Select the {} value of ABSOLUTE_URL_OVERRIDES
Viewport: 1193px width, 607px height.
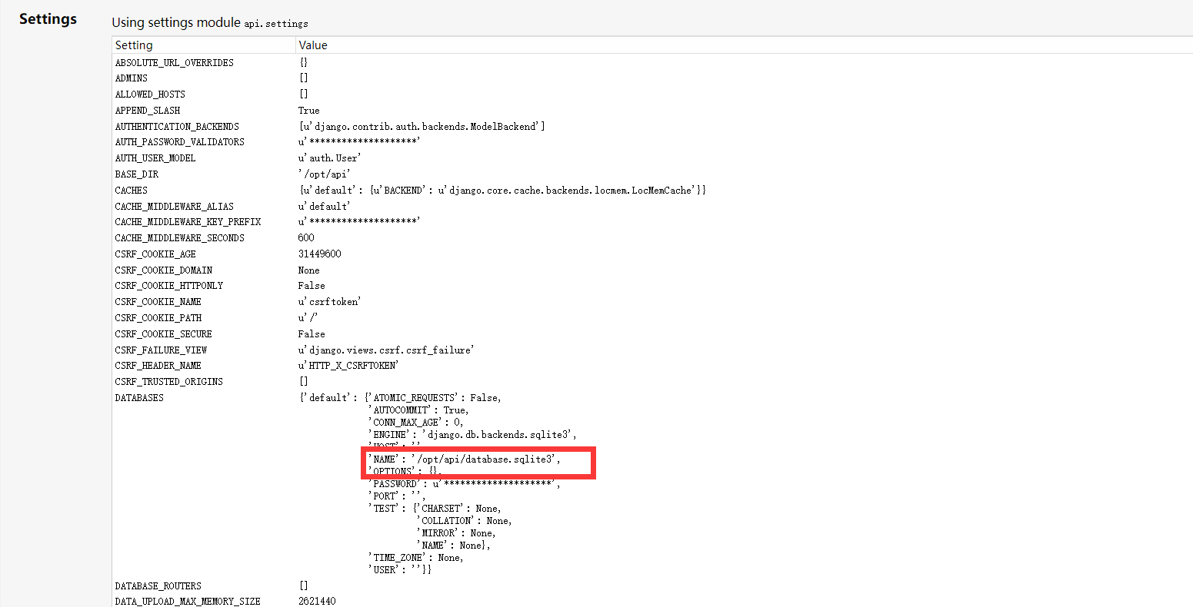(x=304, y=62)
